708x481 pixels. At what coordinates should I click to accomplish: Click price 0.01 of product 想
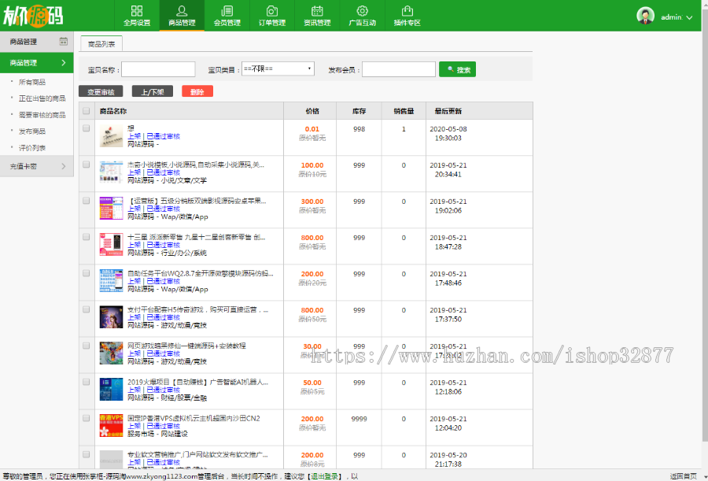click(312, 129)
